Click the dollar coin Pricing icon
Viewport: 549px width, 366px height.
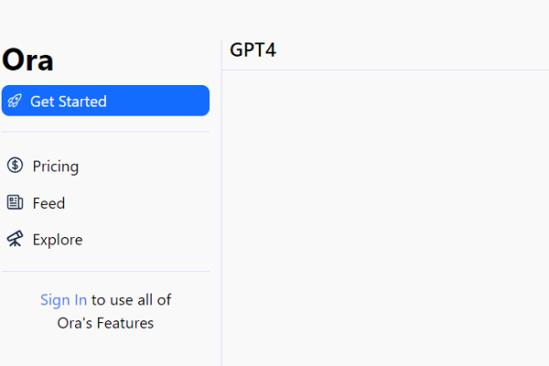(15, 166)
